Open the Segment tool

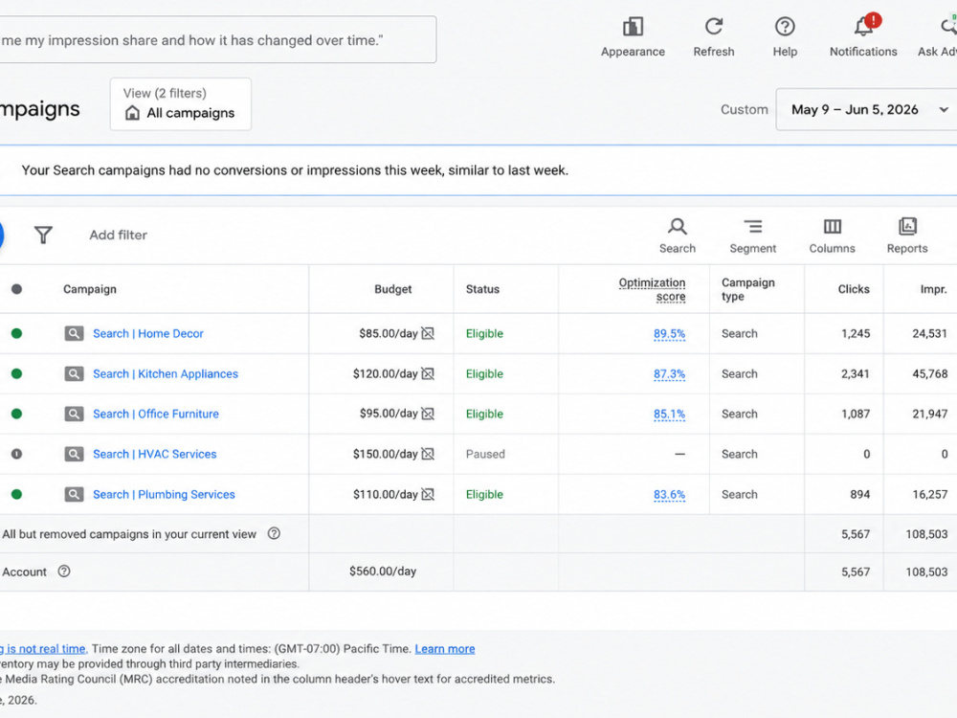click(x=752, y=236)
